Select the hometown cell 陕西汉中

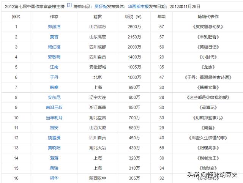(98, 178)
